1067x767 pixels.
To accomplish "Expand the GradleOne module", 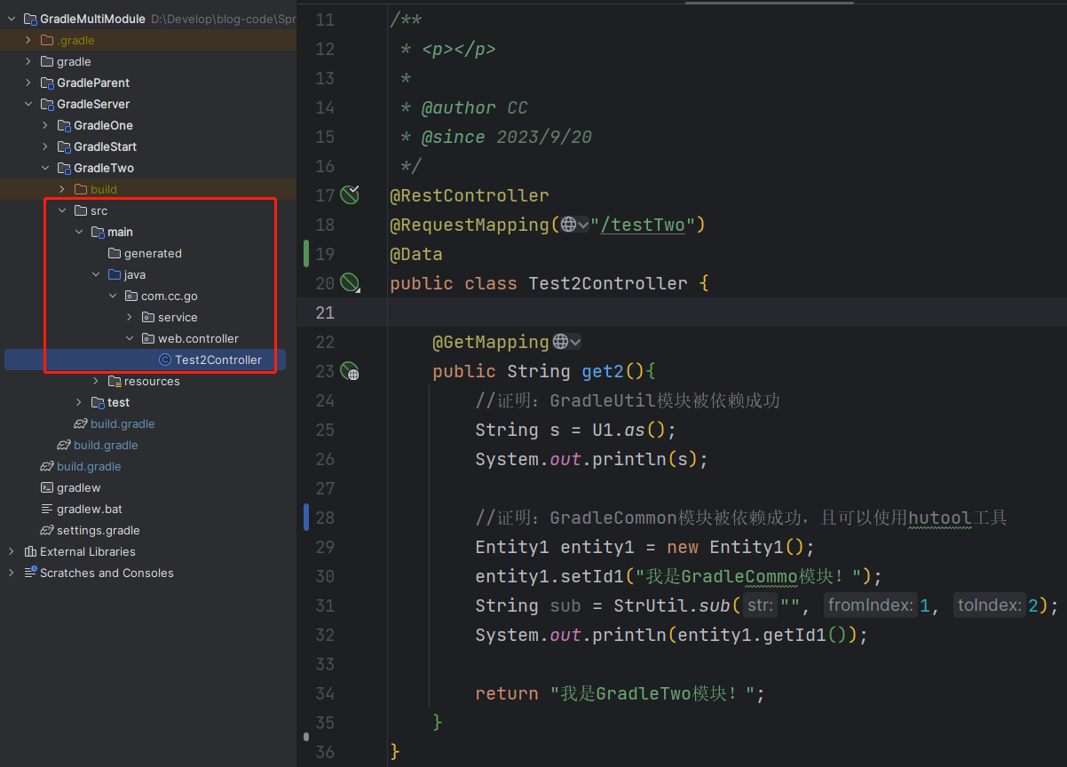I will coord(45,125).
